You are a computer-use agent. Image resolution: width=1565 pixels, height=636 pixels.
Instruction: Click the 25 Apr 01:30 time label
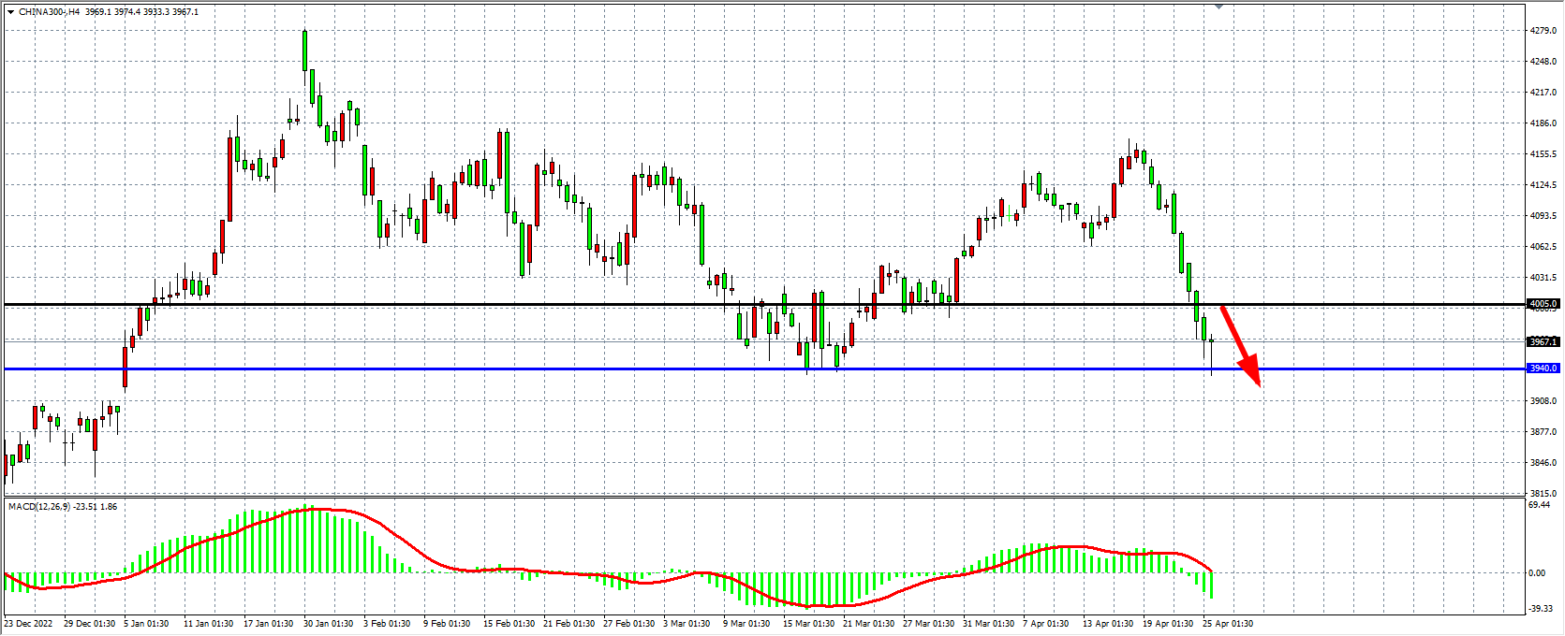coord(1227,624)
